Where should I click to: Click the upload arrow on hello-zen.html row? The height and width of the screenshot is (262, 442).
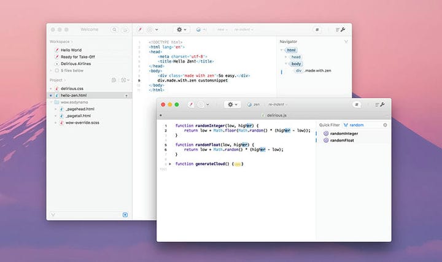pos(126,96)
